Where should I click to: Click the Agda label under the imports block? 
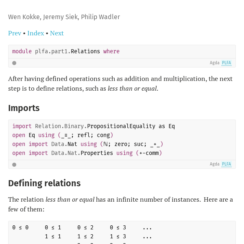pyautogui.click(x=214, y=164)
